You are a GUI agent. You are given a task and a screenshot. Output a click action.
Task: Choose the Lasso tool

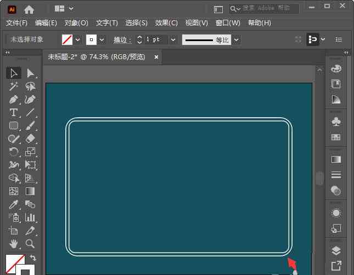click(x=30, y=87)
